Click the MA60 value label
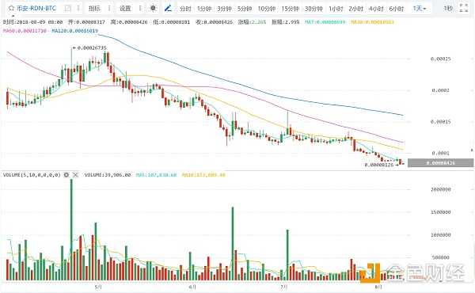Screen dimensions: 475x293 click(25, 31)
